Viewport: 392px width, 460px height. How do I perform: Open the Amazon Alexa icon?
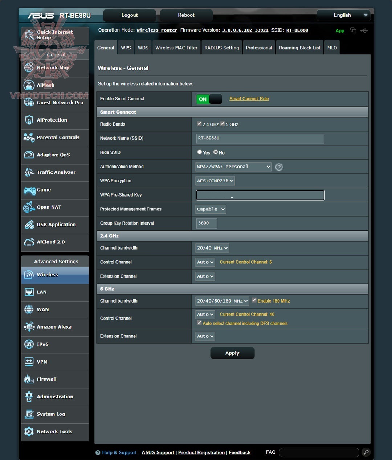click(x=29, y=327)
